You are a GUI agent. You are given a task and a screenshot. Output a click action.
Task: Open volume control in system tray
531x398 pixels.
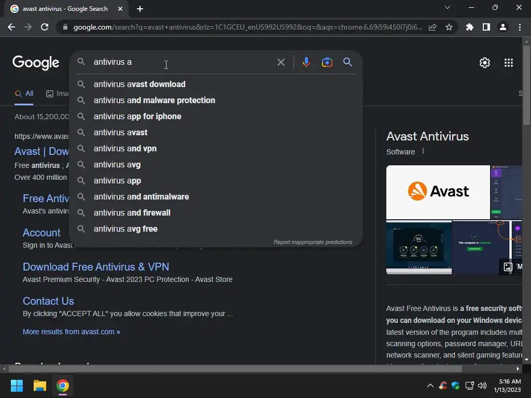(482, 386)
